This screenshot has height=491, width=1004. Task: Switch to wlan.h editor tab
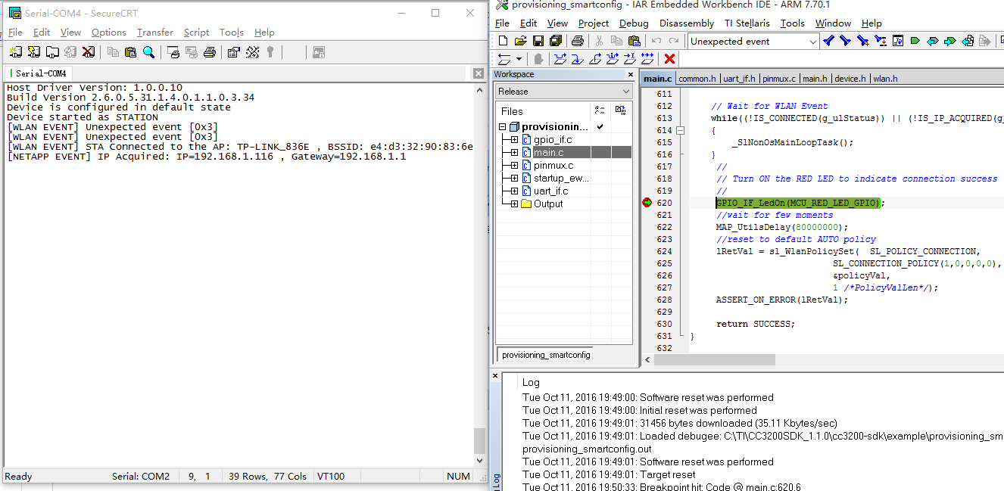click(x=884, y=79)
